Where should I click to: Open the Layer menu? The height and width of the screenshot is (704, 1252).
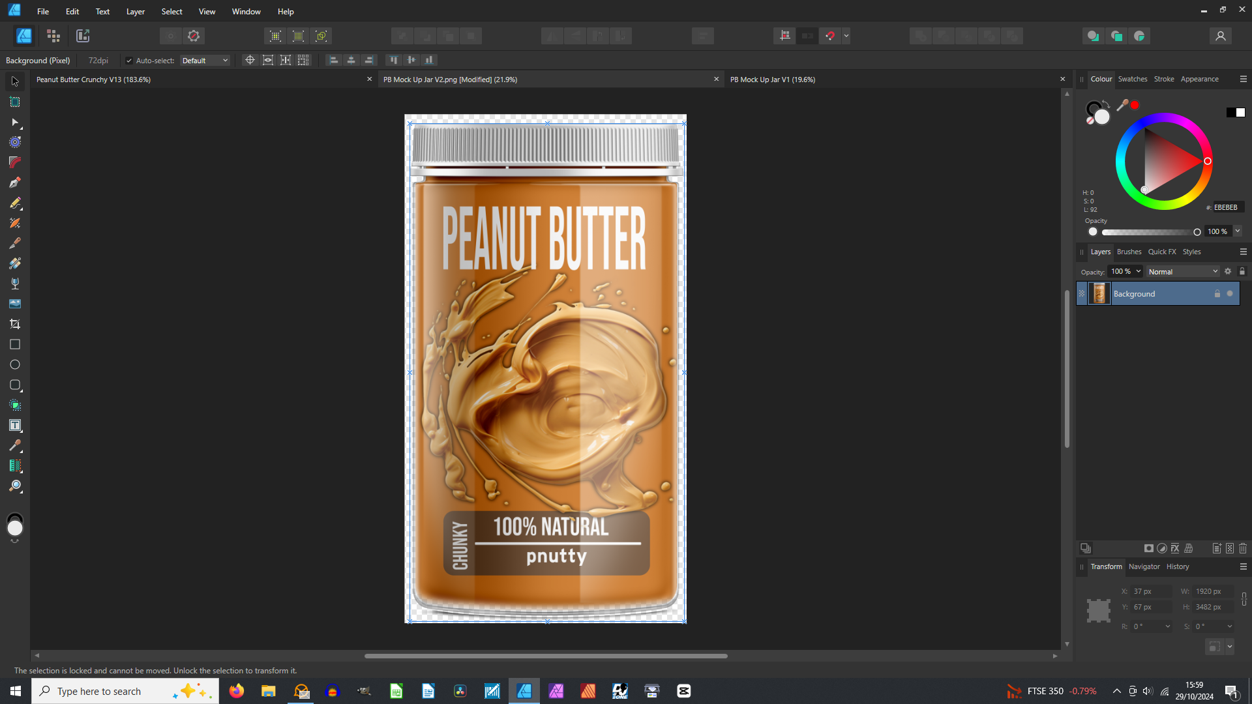coord(136,12)
